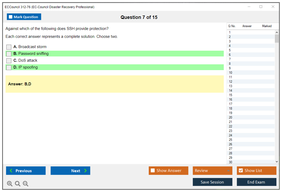Image resolution: width=283 pixels, height=193 pixels.
Task: Open the Review dropdown menu
Action: [x=212, y=171]
